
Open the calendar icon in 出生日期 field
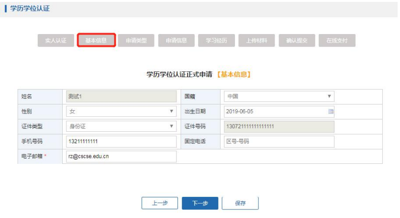[x=331, y=112]
